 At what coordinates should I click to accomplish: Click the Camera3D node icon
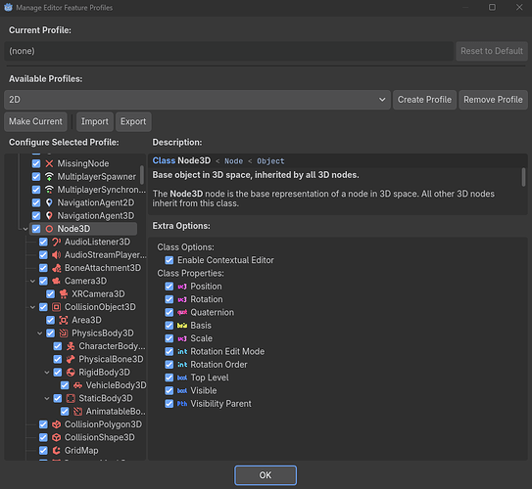coord(56,281)
